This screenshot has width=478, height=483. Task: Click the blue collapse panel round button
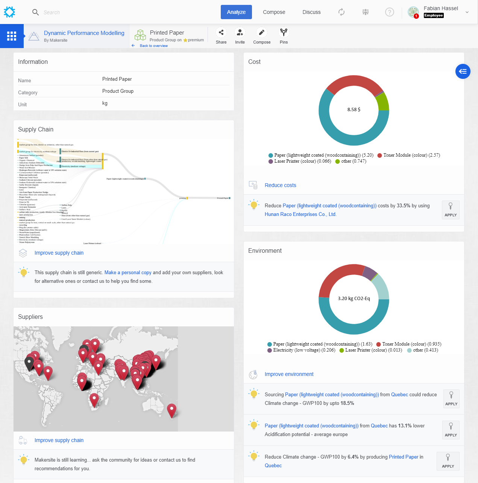[x=463, y=71]
